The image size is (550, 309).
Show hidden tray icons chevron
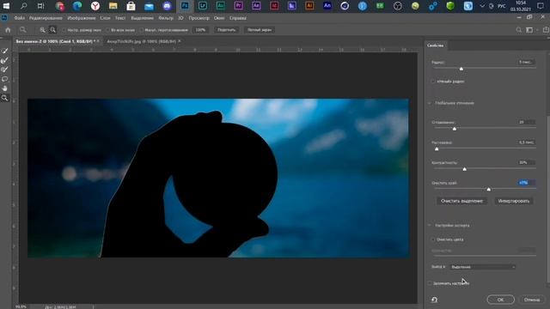click(482, 6)
